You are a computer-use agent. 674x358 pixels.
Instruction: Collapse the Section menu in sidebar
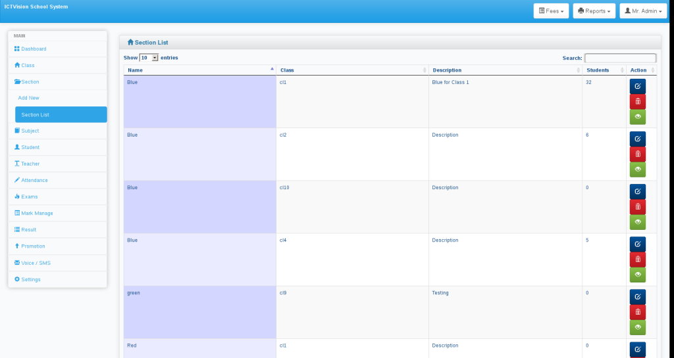tap(58, 81)
